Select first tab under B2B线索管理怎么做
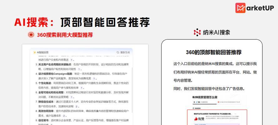This screenshot has height=125, width=278. click(x=204, y=102)
